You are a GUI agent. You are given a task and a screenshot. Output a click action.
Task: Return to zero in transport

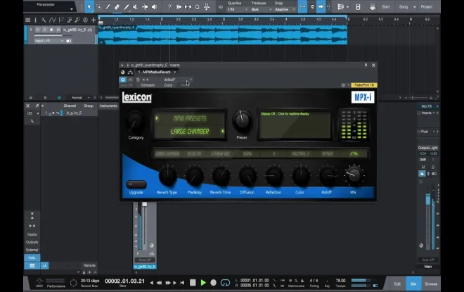point(182,283)
